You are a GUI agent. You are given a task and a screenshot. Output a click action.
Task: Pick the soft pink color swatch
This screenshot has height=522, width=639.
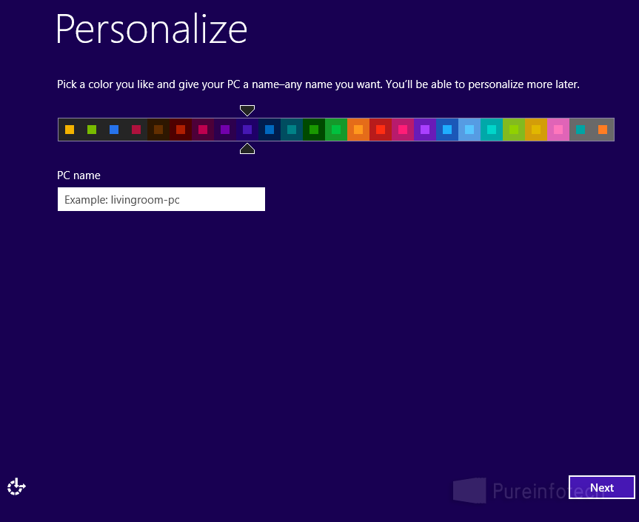558,129
